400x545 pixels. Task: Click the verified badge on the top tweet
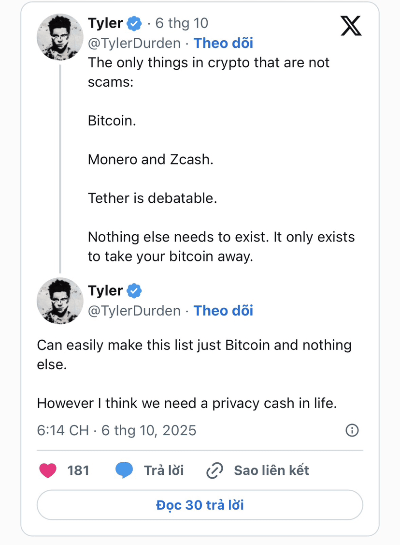pyautogui.click(x=134, y=23)
